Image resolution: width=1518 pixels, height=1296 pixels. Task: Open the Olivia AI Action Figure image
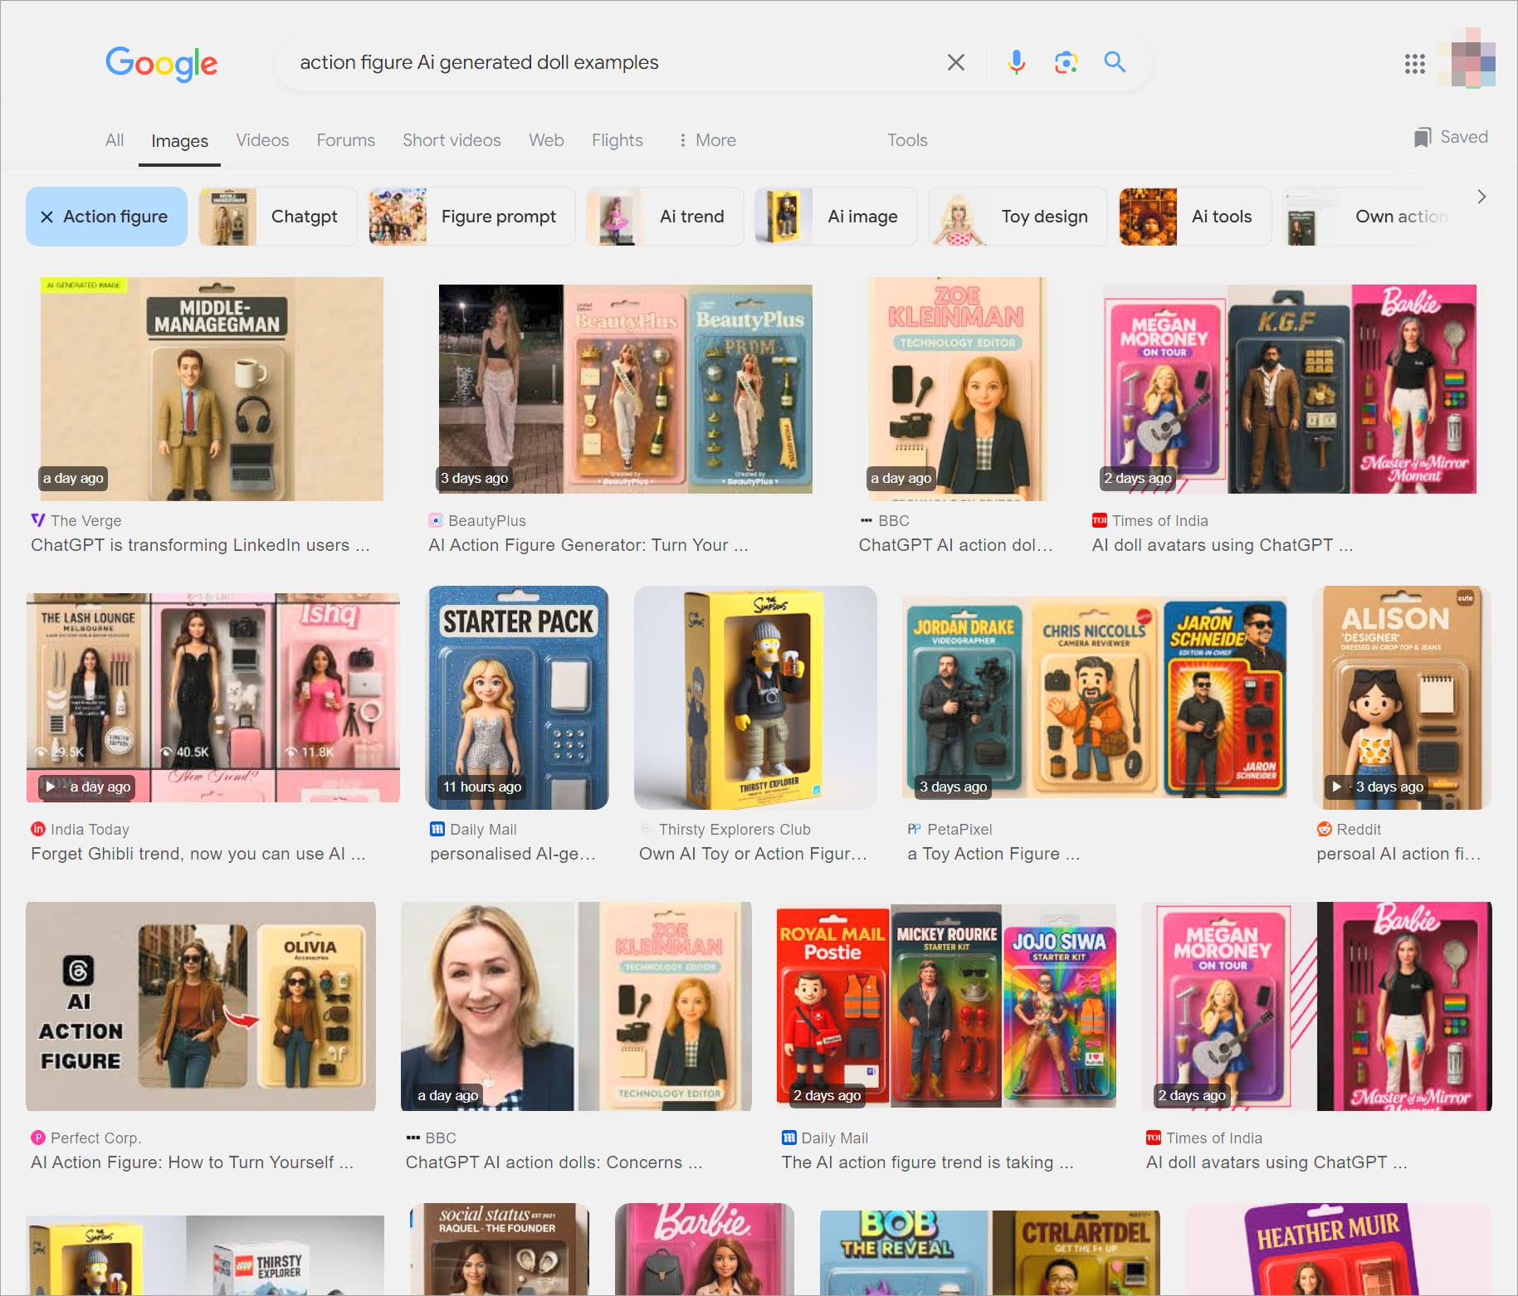coord(201,1006)
